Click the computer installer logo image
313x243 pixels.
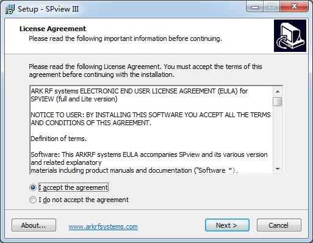tap(290, 35)
